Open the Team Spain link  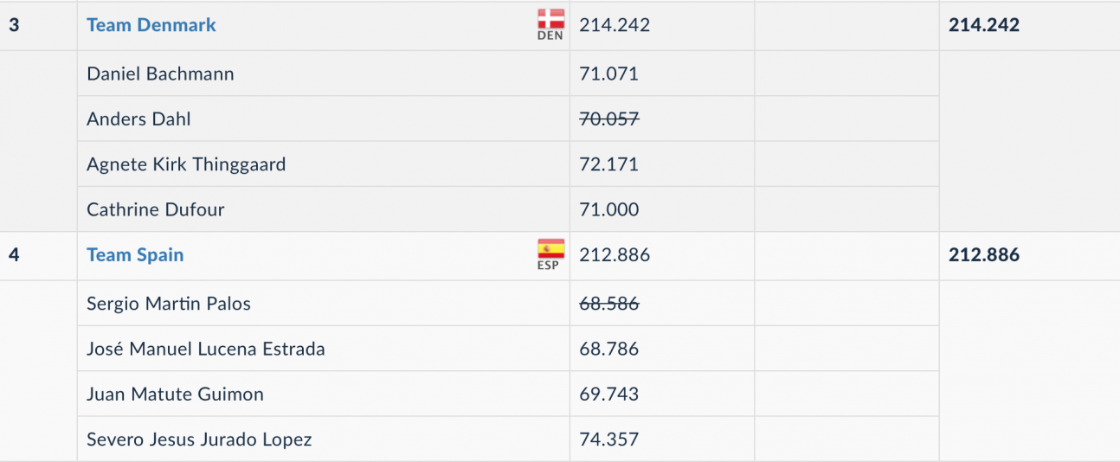coord(135,255)
